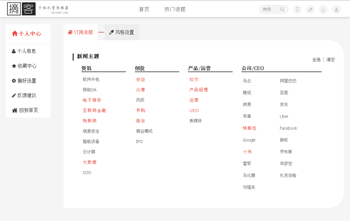Deselect the 大数据 topic
The height and width of the screenshot is (221, 350).
click(x=89, y=162)
